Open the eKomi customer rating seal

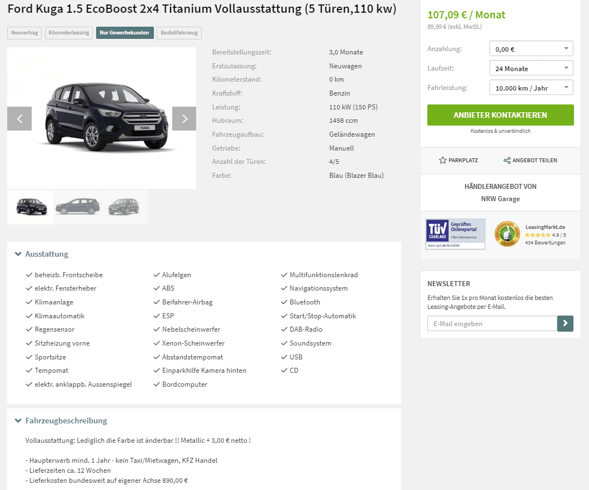point(507,234)
